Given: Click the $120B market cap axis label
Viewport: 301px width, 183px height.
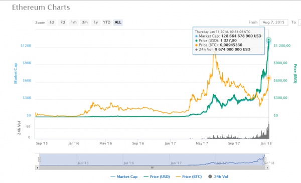Looking at the screenshot, I should pos(26,46).
